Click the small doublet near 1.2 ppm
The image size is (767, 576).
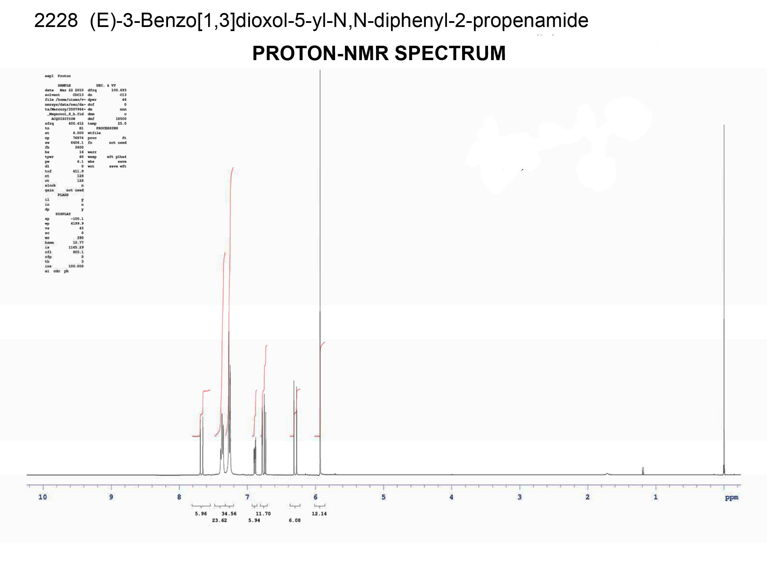[643, 470]
